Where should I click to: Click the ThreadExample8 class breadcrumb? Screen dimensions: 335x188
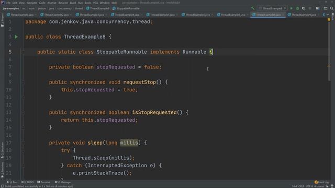click(x=98, y=8)
